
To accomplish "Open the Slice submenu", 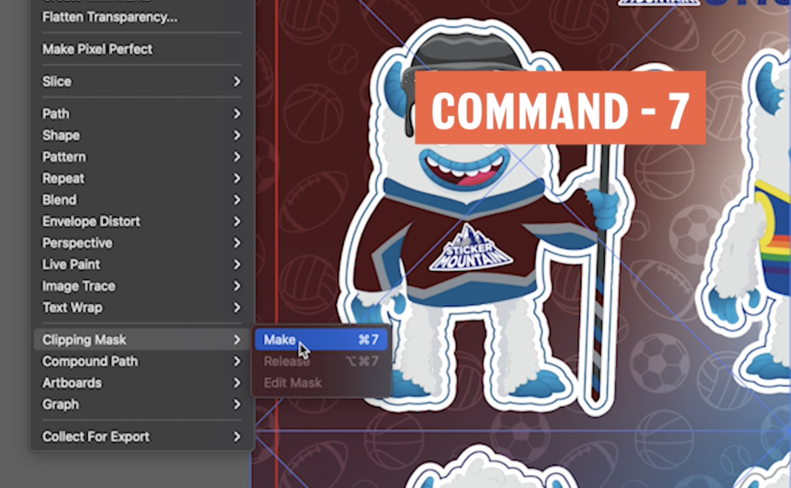I will coord(142,81).
